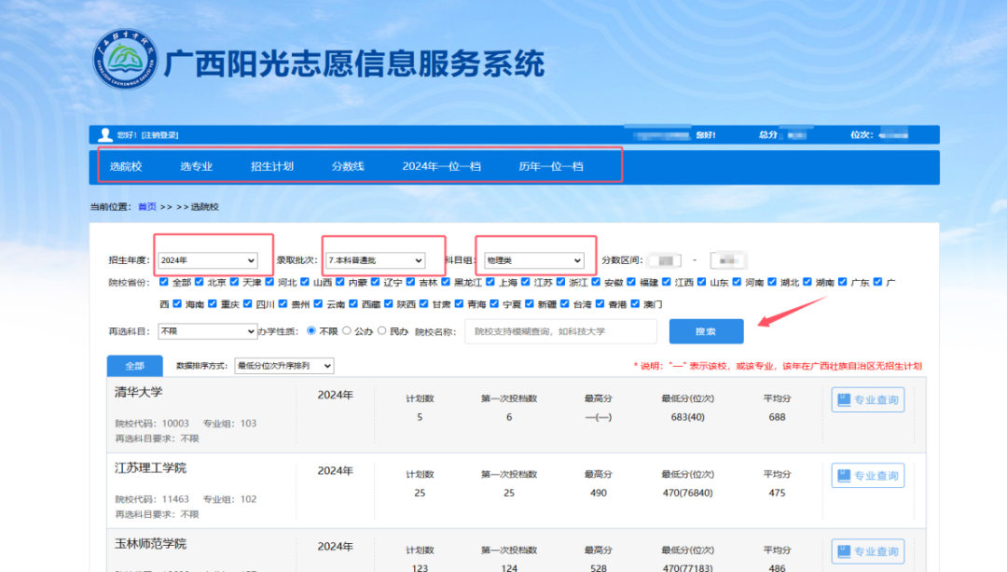Uncheck the 北京 province checkbox
This screenshot has height=572, width=1007.
click(x=200, y=282)
